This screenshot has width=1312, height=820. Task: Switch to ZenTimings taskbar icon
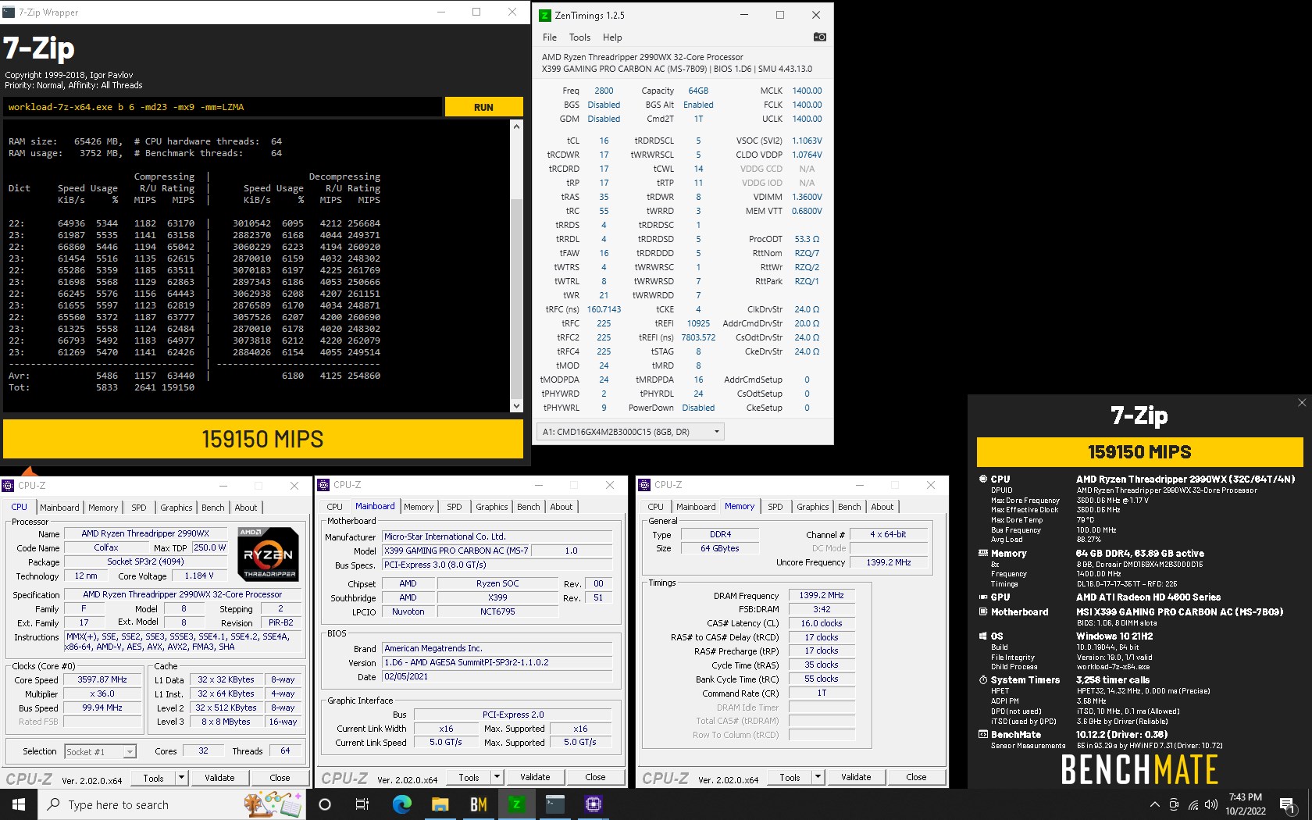tap(516, 804)
